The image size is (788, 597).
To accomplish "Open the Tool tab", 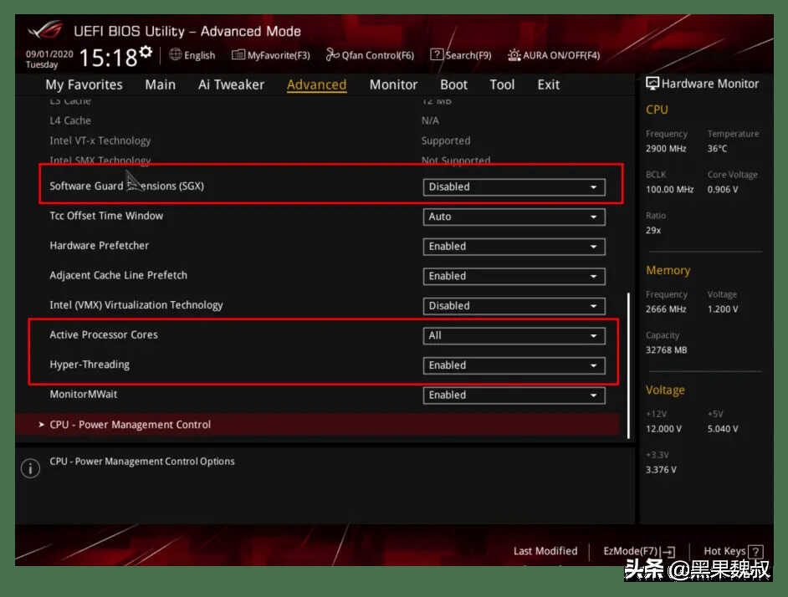I will pos(502,84).
